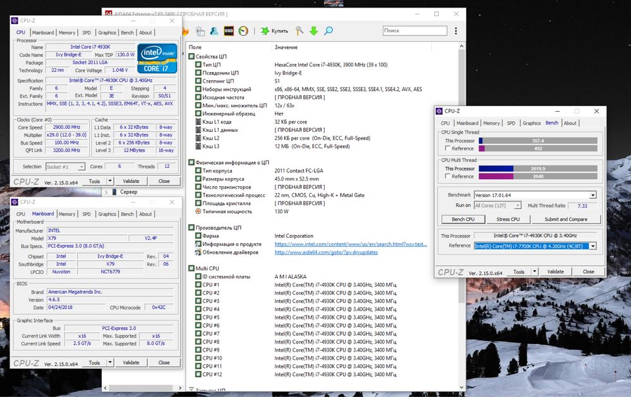Click the Производитель ЦП section icon

click(x=191, y=228)
